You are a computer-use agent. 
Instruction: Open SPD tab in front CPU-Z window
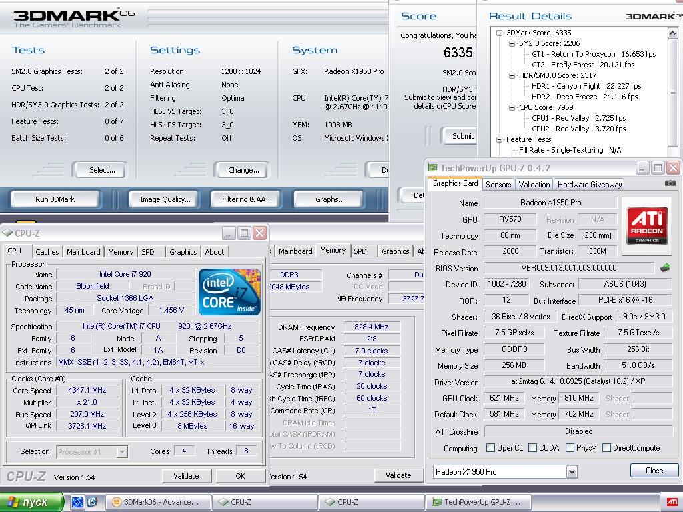click(x=148, y=251)
